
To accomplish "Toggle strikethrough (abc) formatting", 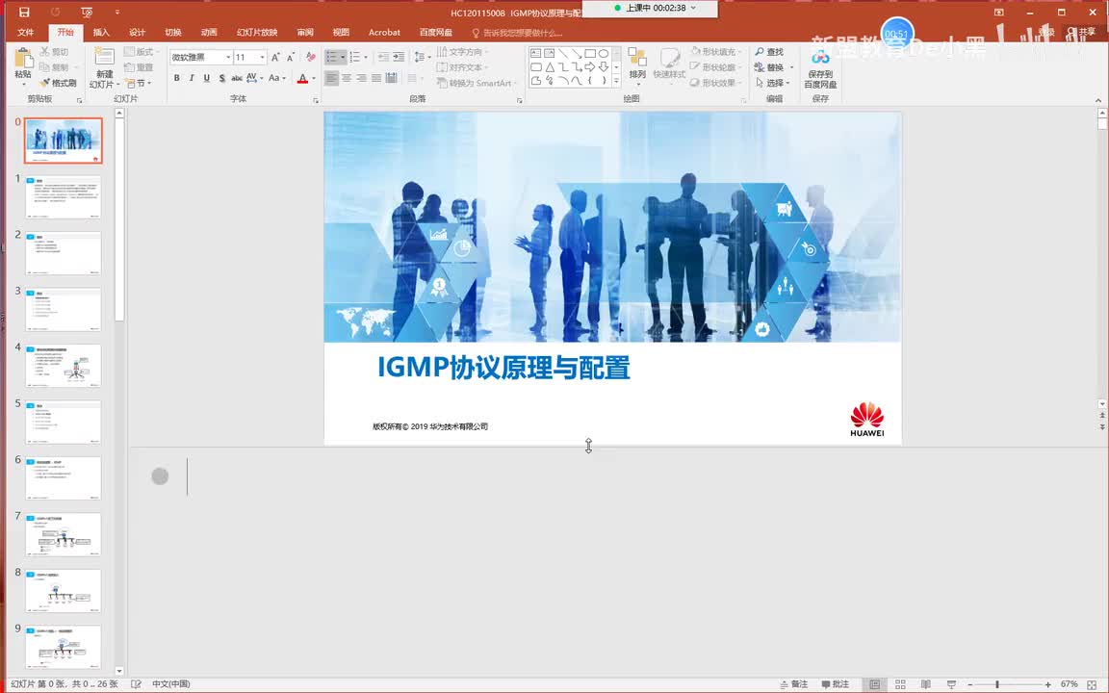I will 237,79.
